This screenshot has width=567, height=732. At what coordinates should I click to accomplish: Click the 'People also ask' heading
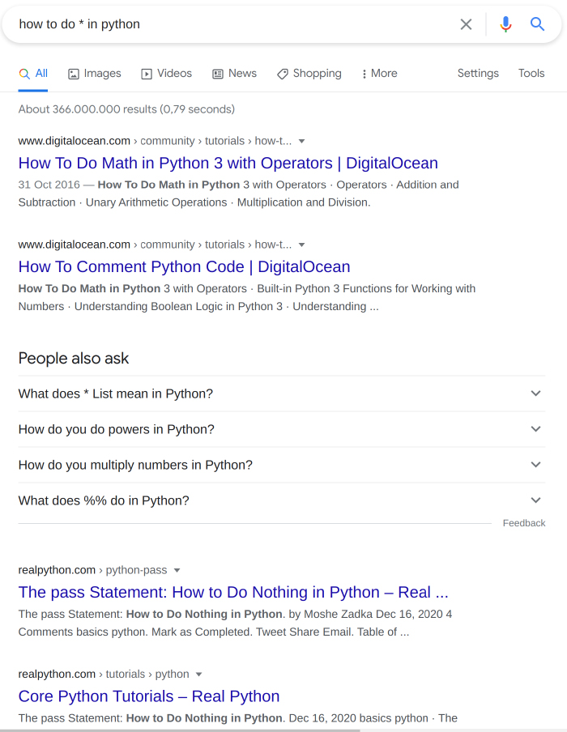coord(74,358)
